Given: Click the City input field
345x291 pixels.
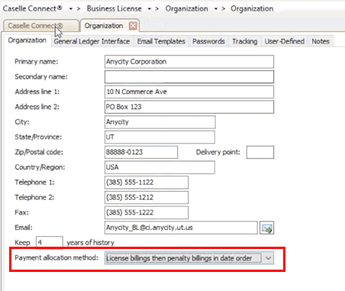Looking at the screenshot, I should click(160, 122).
